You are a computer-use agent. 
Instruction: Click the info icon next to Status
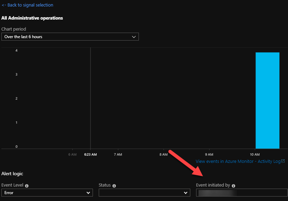[x=114, y=186]
